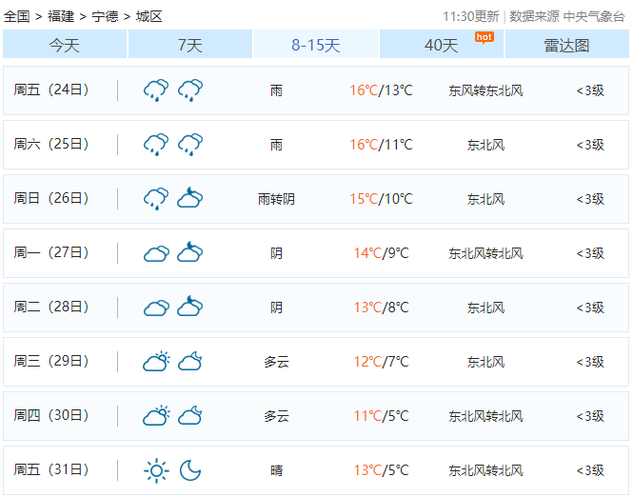Click 雨 in 周五 24日 row
Image resolution: width=633 pixels, height=497 pixels.
tap(277, 90)
